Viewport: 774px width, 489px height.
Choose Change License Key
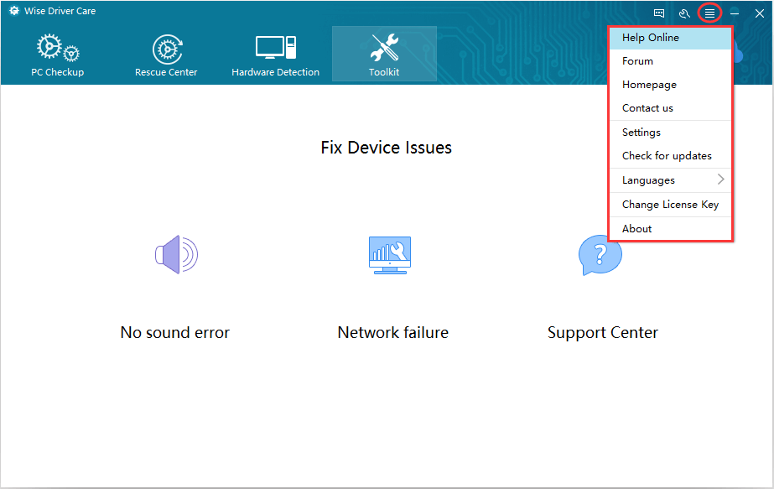670,205
